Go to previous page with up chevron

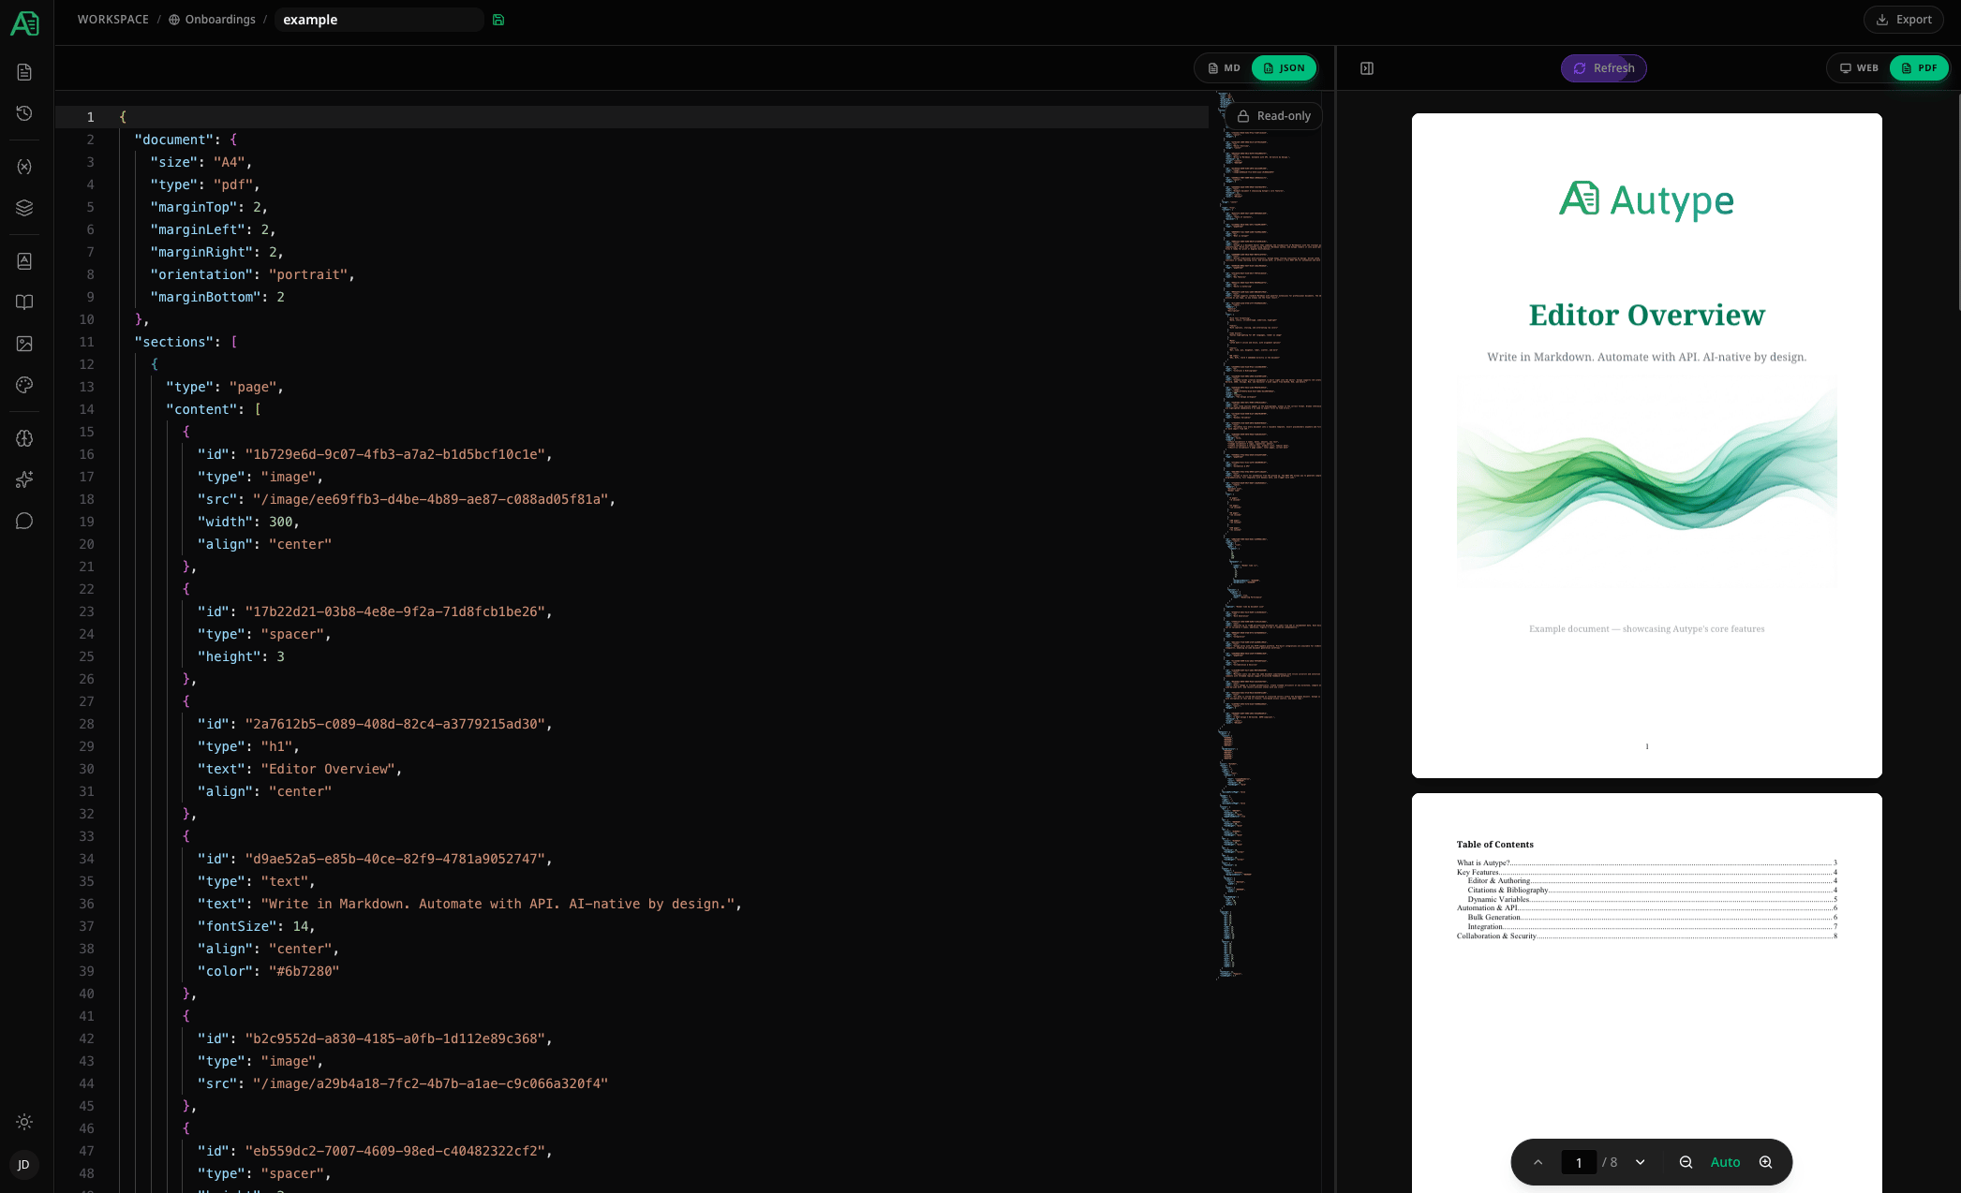[x=1538, y=1162]
